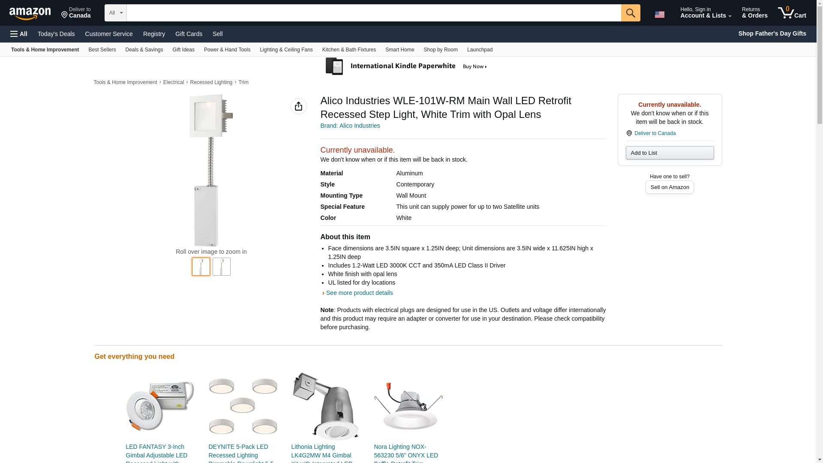
Task: Expand the search category All dropdown
Action: [115, 13]
